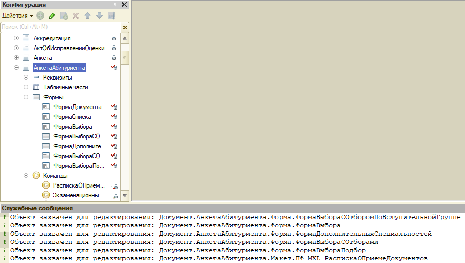
Task: Click message ending with Форма.ФормаВыбора
Action: 175,225
